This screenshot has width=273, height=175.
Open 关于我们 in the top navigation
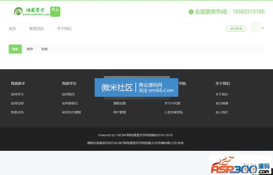(x=64, y=28)
